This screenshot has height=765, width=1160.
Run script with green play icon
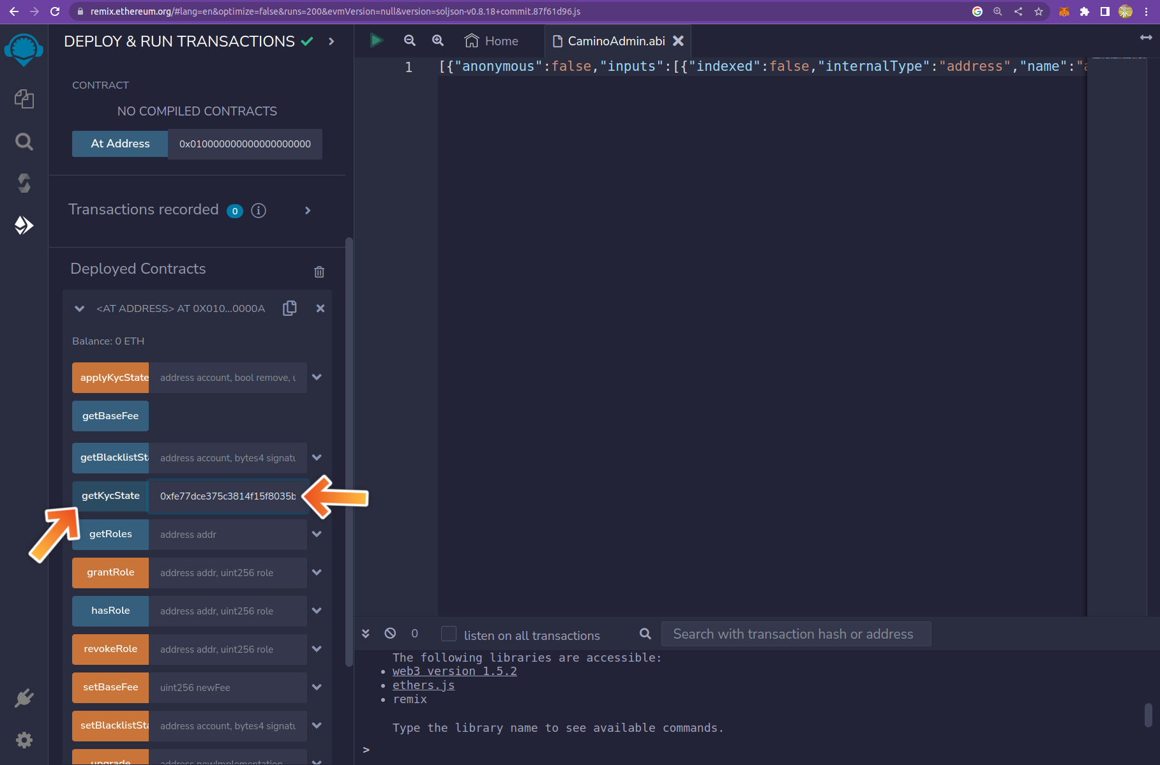pos(376,41)
